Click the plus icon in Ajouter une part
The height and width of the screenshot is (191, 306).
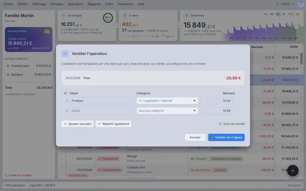65,124
